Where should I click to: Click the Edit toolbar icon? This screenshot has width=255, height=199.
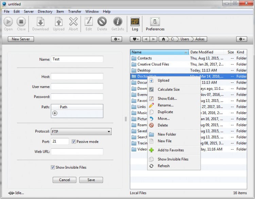[x=89, y=21]
